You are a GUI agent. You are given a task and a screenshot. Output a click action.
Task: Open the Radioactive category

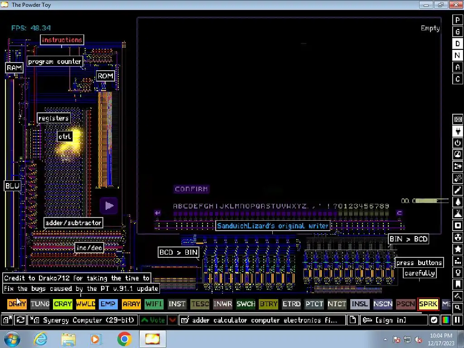coord(458,237)
